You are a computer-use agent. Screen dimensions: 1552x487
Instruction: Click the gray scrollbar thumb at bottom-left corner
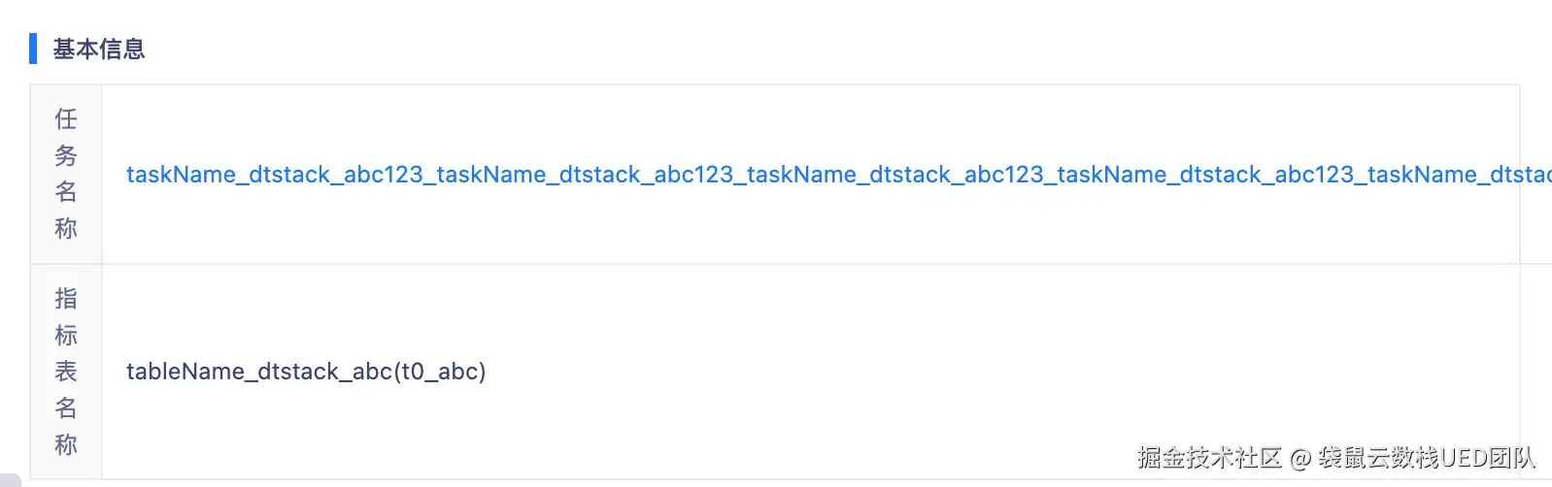10,480
